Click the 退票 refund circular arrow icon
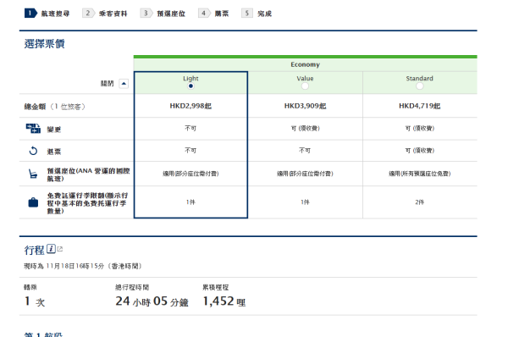Screen dimensions: 508x337 click(x=33, y=151)
